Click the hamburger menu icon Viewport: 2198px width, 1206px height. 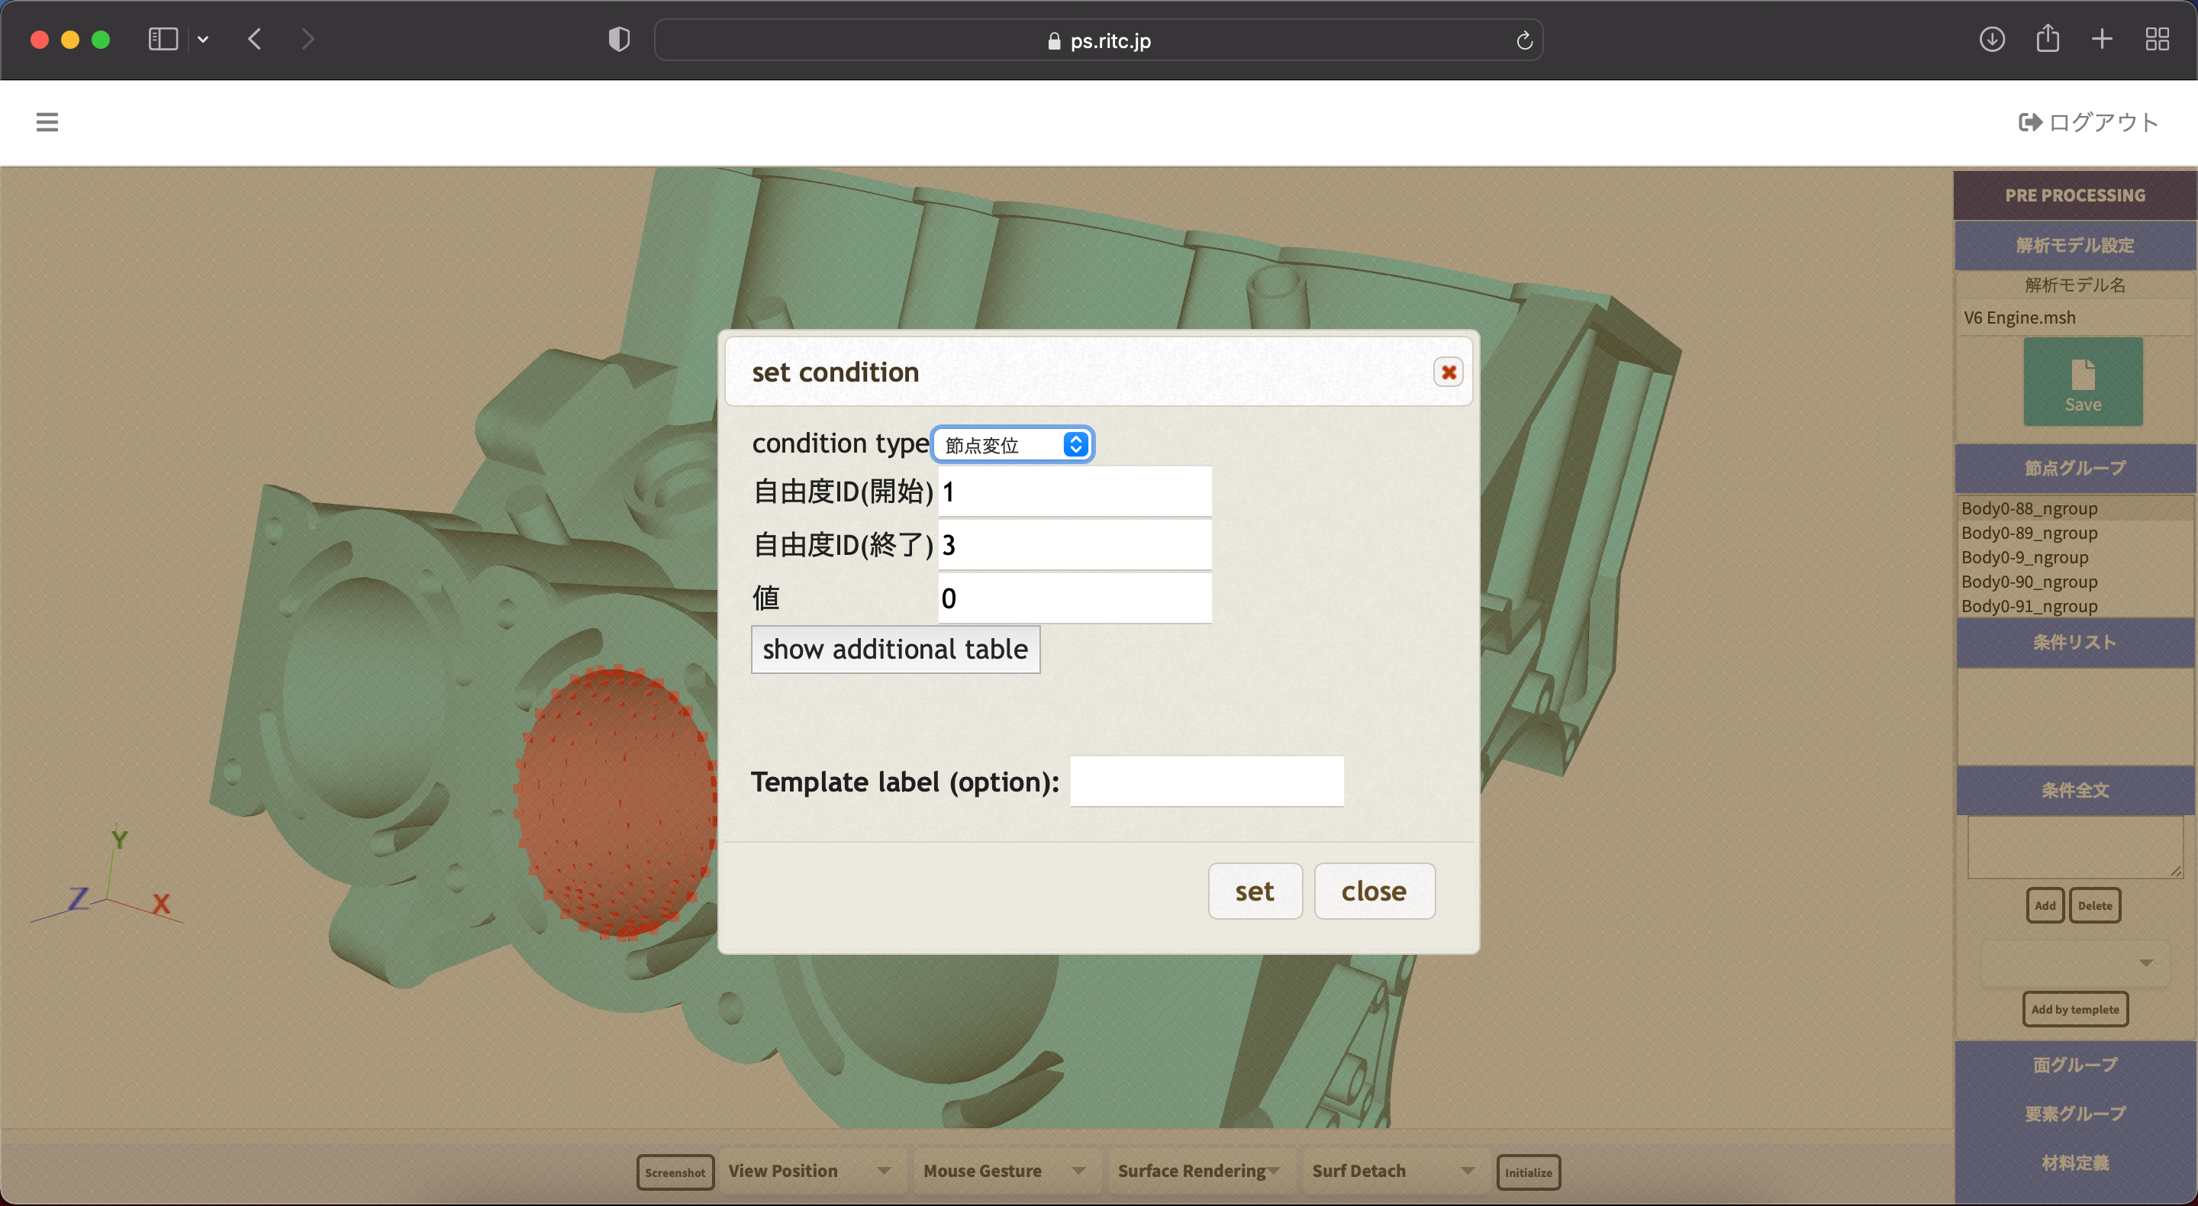tap(47, 122)
